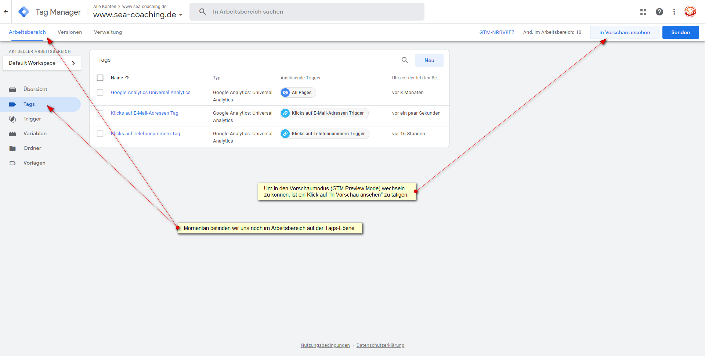Screen dimensions: 705x356
Task: Click the All Pages trigger chip
Action: [298, 93]
